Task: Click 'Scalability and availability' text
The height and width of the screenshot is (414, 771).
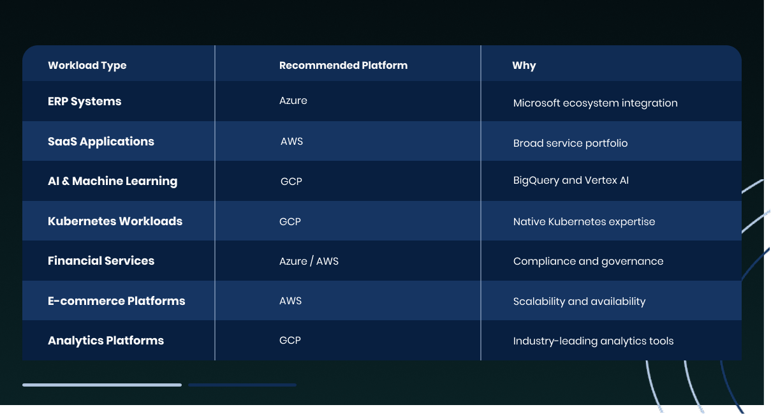Action: coord(579,302)
